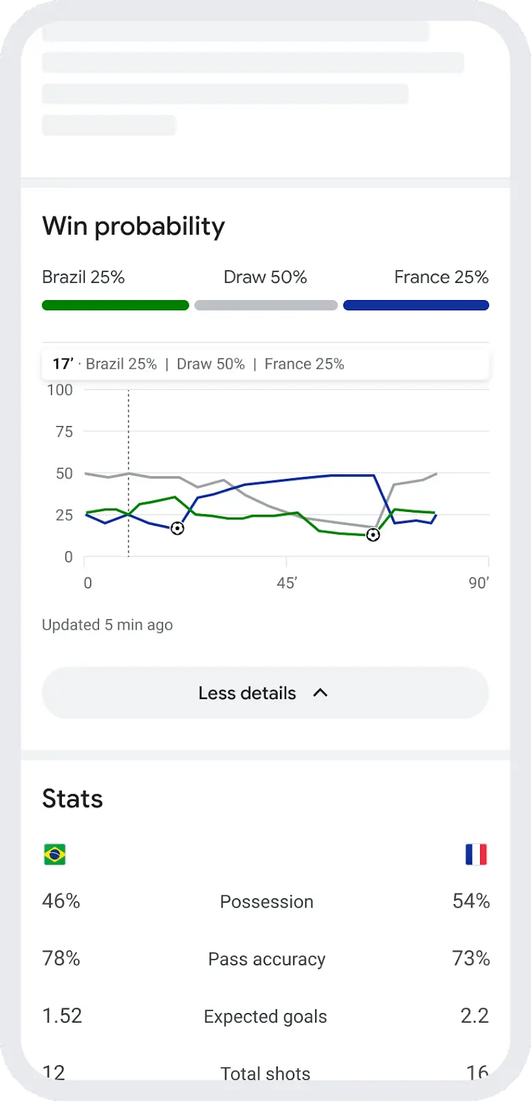Click the 17' chart tooltip
This screenshot has height=1101, width=531.
coord(265,364)
